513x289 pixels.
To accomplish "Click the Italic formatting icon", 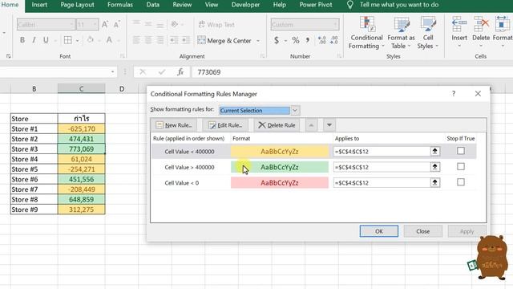I will tap(34, 40).
